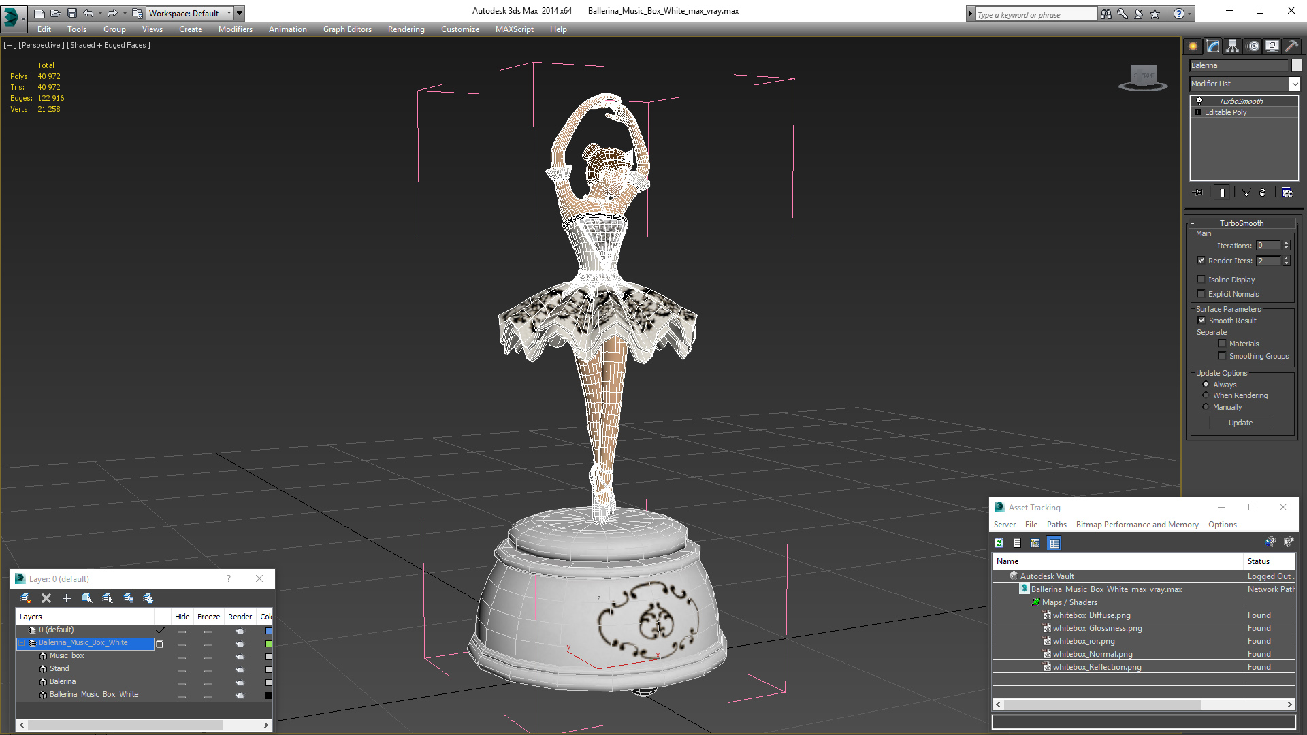
Task: Select Manually update option
Action: (1206, 407)
